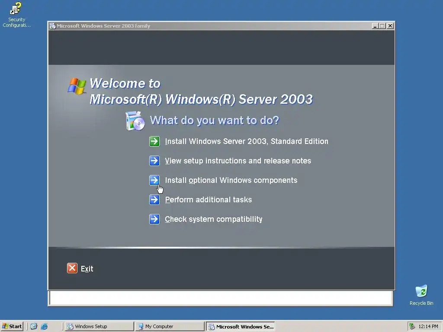Launch Internet Explorer from quick launch
Screen dimensions: 443x332
(x=44, y=326)
